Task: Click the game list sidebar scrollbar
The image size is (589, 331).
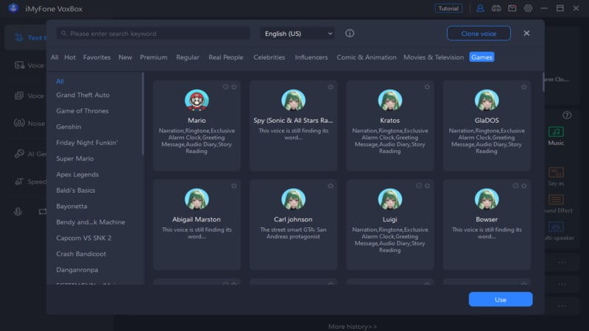Action: (x=143, y=114)
